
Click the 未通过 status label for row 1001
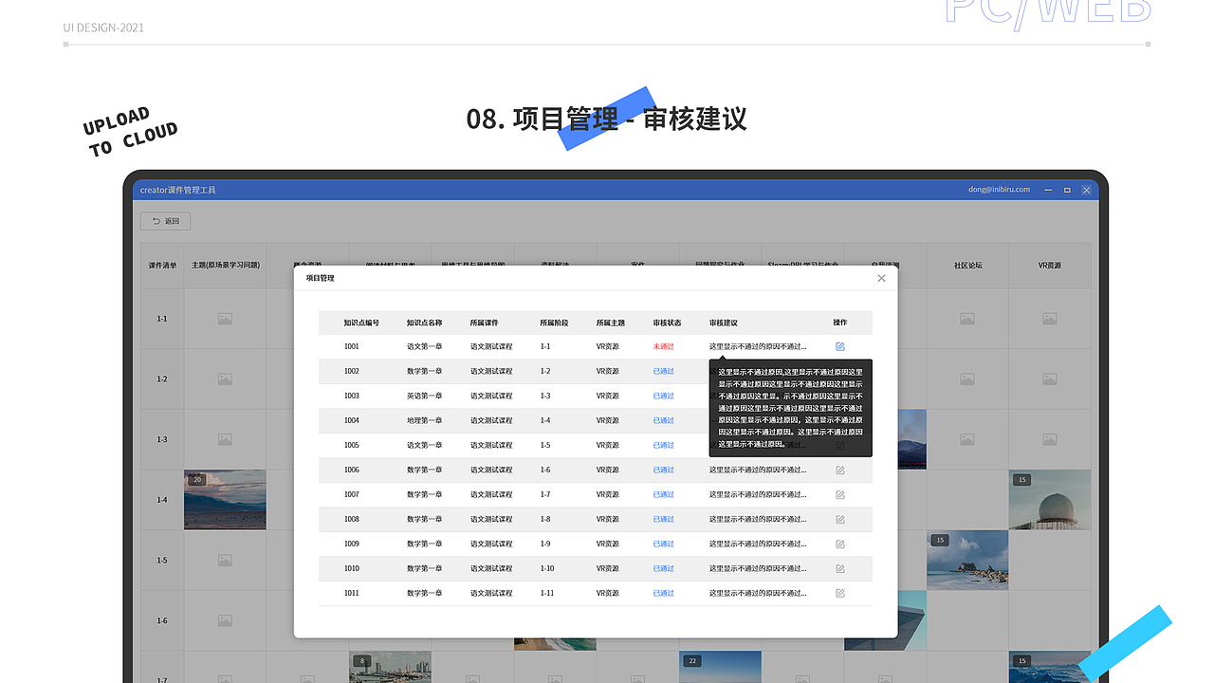(x=663, y=346)
